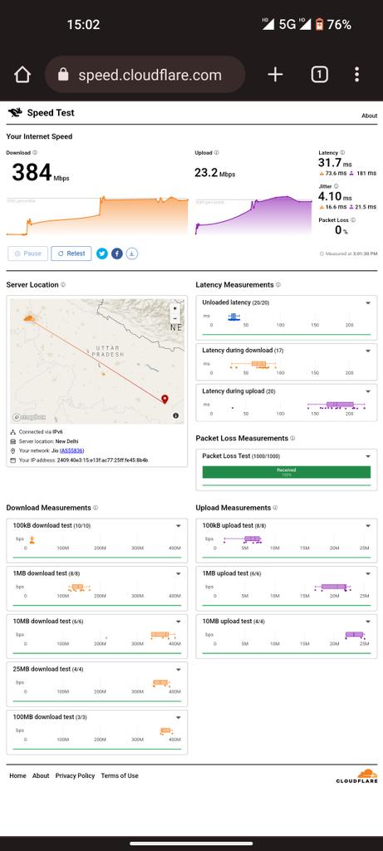Screen dimensions: 383x851
Task: Open the Home footer link
Action: [17, 775]
